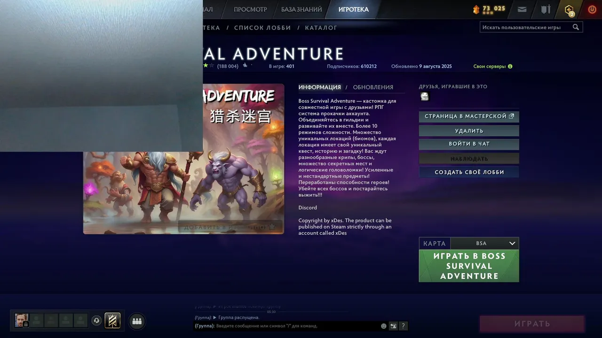
Task: Click the red Играть button
Action: (532, 323)
